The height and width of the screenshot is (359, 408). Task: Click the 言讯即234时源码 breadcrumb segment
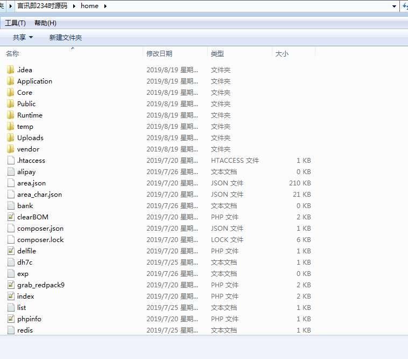coord(43,6)
